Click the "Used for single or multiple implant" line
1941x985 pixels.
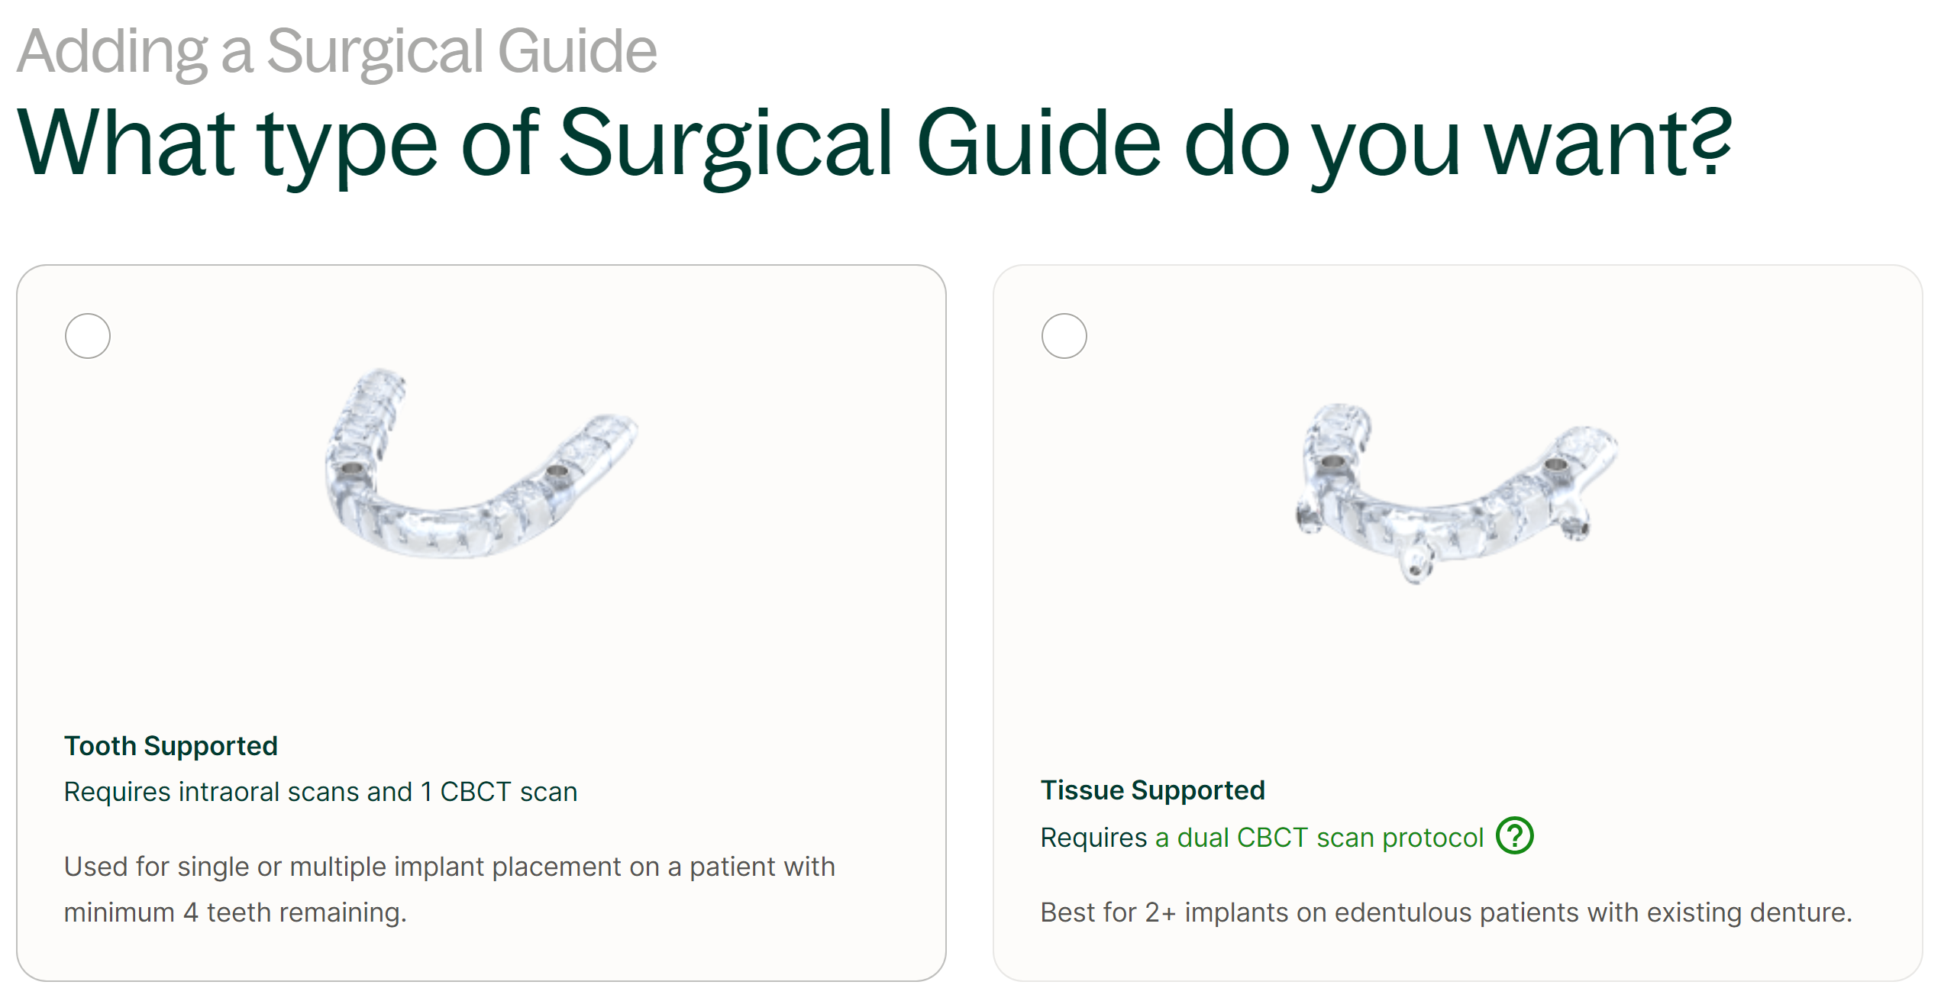[x=449, y=867]
